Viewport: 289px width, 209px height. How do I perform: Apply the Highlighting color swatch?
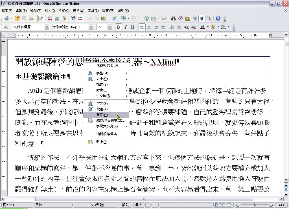pyautogui.click(x=213, y=27)
